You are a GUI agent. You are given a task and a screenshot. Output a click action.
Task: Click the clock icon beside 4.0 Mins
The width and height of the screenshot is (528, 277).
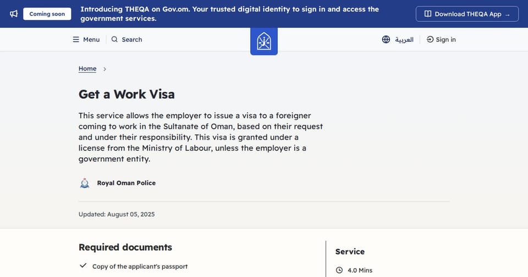339,270
